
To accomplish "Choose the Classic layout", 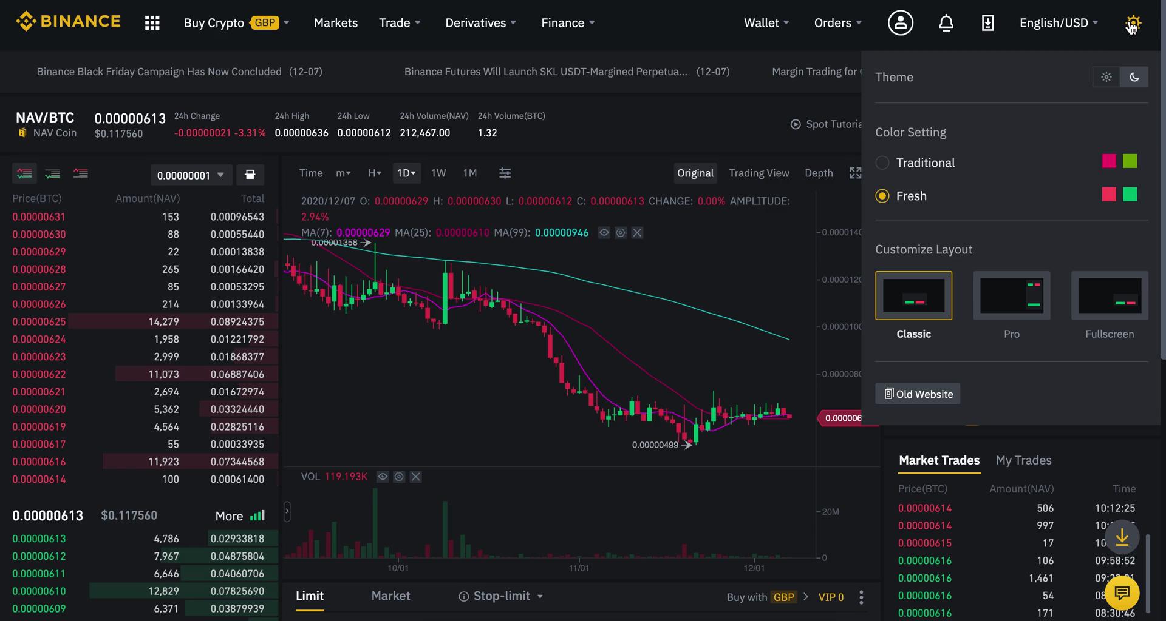I will (913, 295).
